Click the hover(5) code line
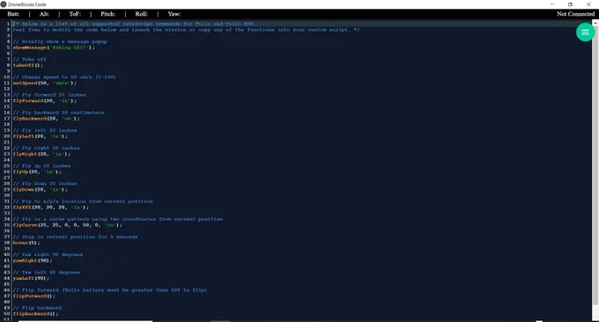Viewport: 599px width, 322px height. pos(26,243)
